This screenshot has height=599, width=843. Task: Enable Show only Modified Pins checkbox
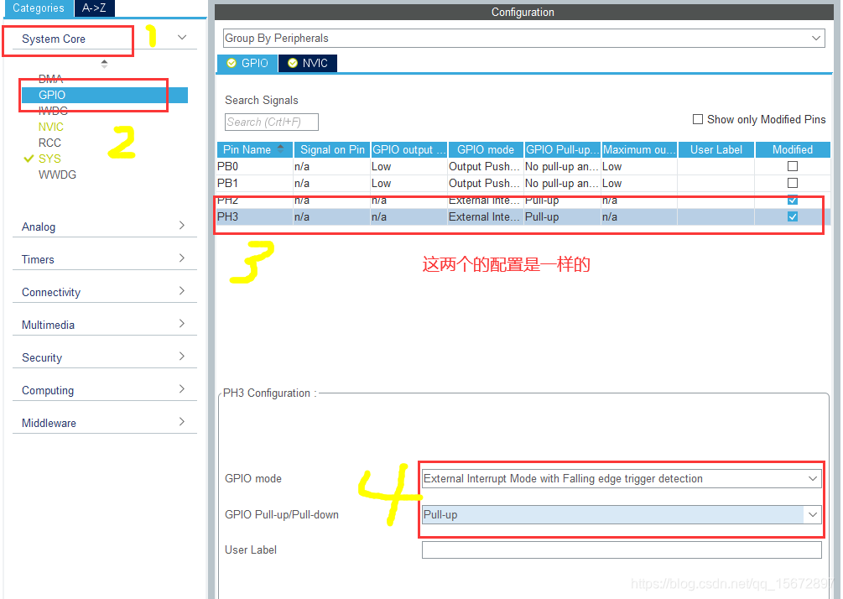[698, 119]
